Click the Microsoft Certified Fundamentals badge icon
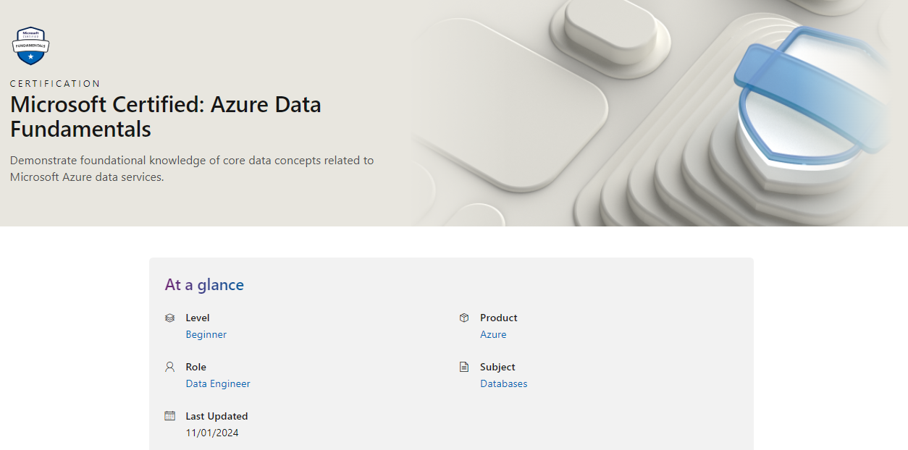Screen dimensions: 908x450 (30, 46)
